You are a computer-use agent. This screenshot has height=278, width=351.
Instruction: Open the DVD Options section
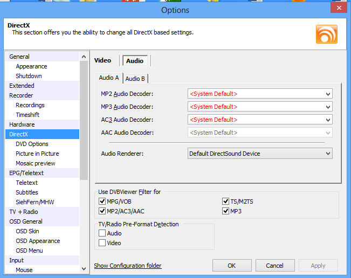42,144
